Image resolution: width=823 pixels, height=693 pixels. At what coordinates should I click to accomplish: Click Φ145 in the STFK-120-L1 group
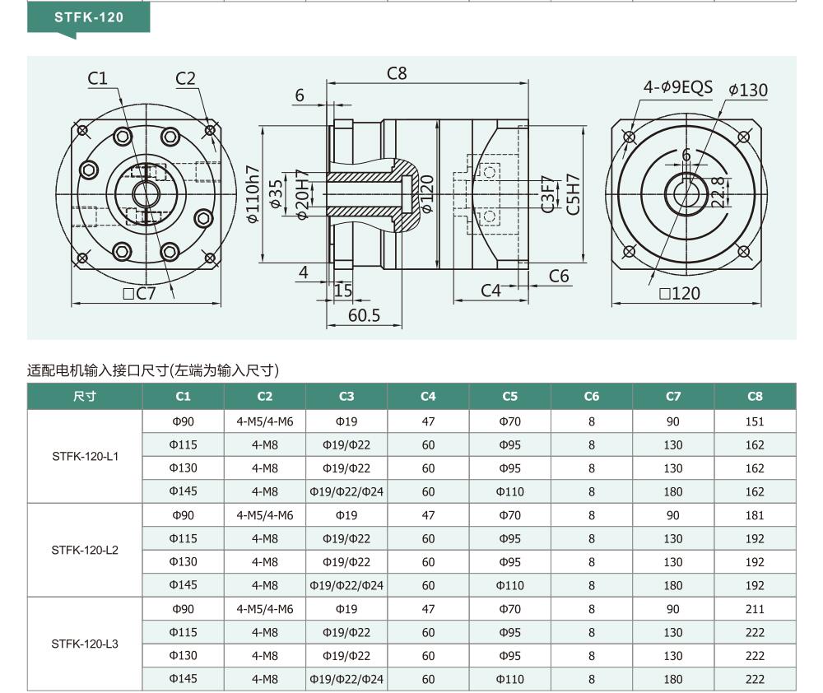184,491
